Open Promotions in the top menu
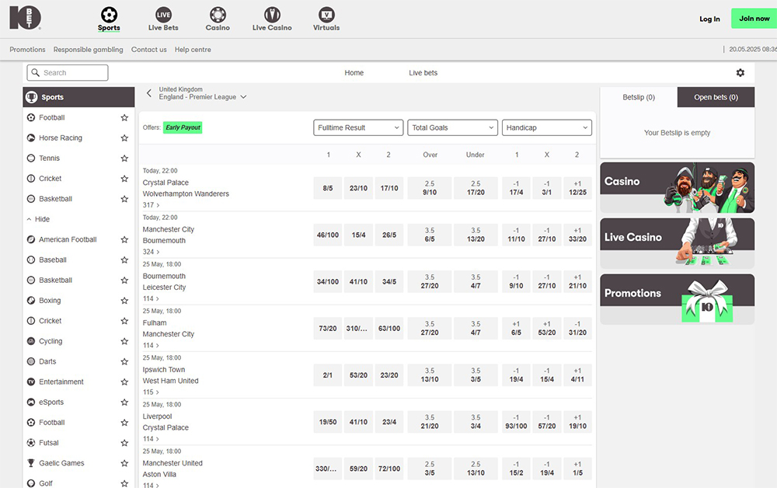The width and height of the screenshot is (777, 488). click(x=27, y=50)
